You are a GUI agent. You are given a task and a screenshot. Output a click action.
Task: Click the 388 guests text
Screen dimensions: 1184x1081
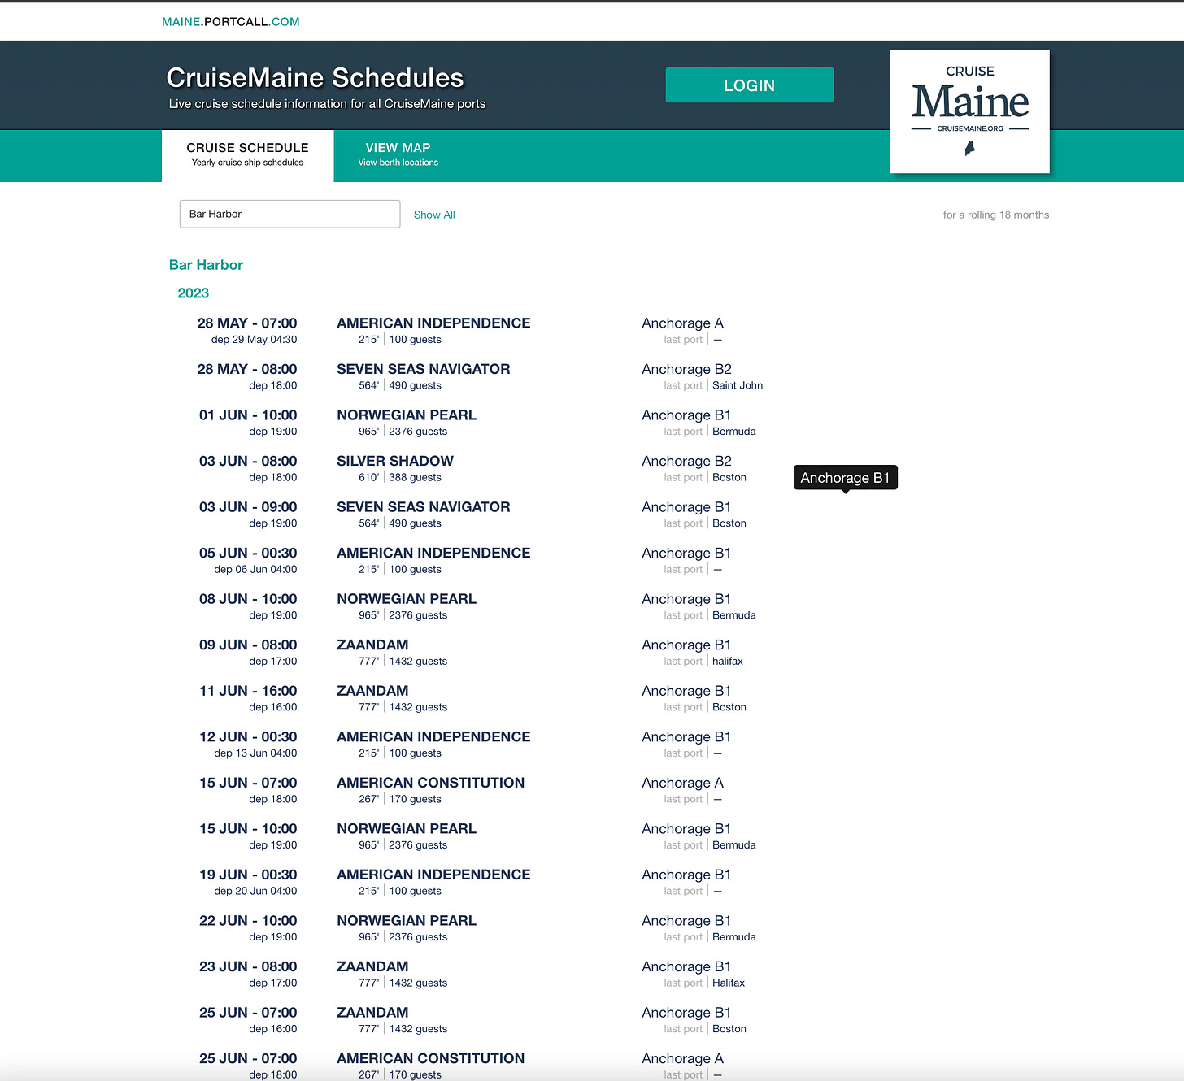[x=415, y=478]
